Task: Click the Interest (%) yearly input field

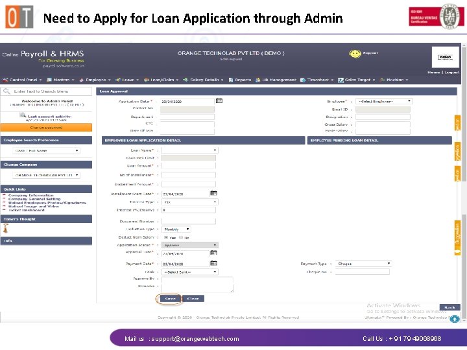Action: click(189, 210)
